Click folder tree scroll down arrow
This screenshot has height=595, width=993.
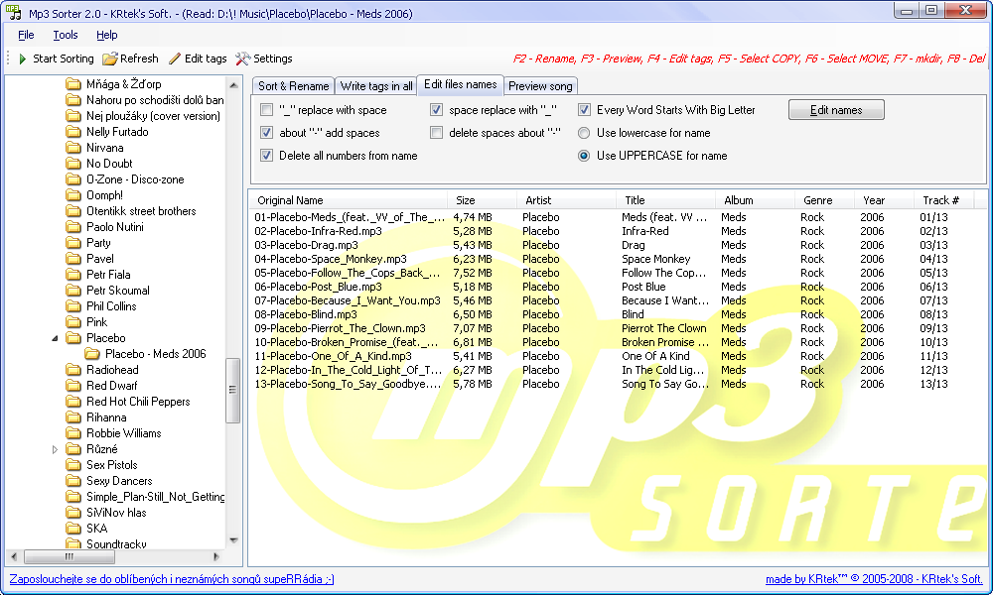coord(233,540)
